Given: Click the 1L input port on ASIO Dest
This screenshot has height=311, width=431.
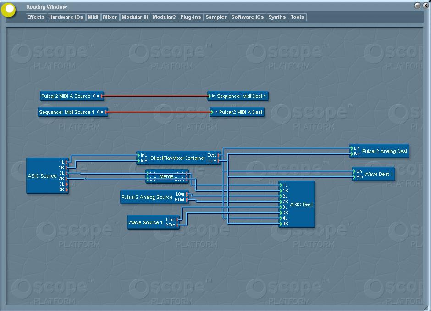Looking at the screenshot, I should (x=281, y=185).
